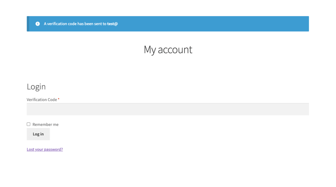
Task: Tick the Remember me checkbox
Action: pos(28,124)
